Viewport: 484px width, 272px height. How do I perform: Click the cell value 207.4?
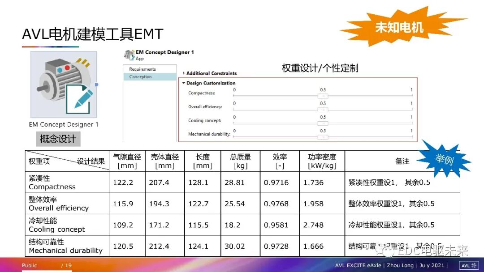(159, 183)
